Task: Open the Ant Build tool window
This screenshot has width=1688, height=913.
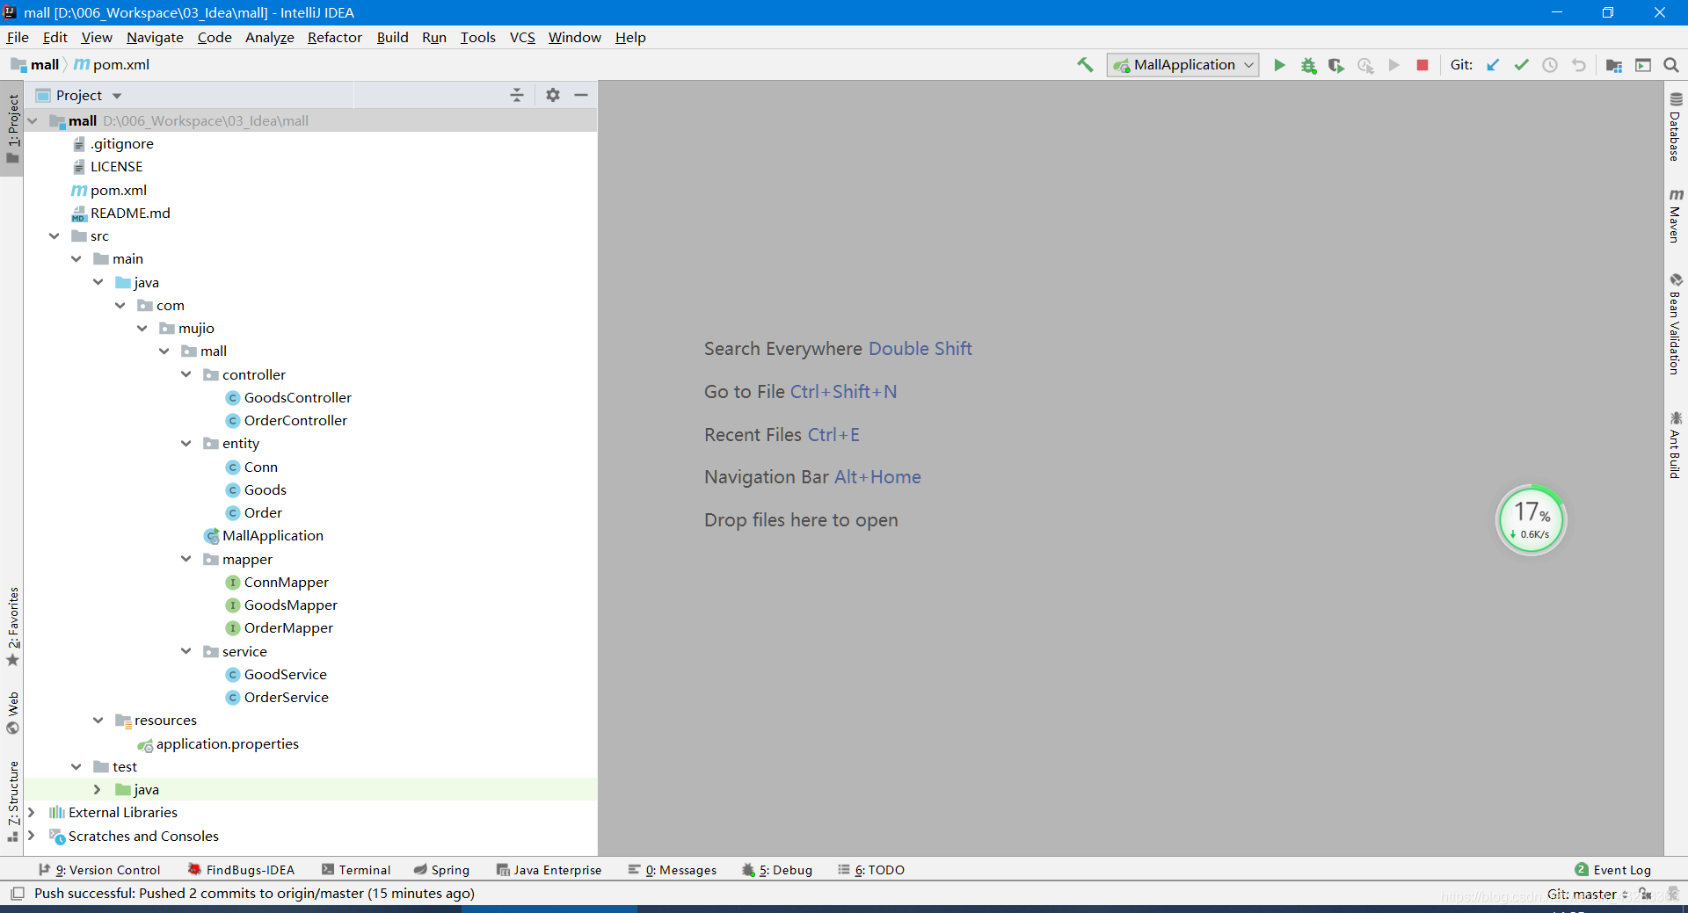Action: click(x=1676, y=445)
